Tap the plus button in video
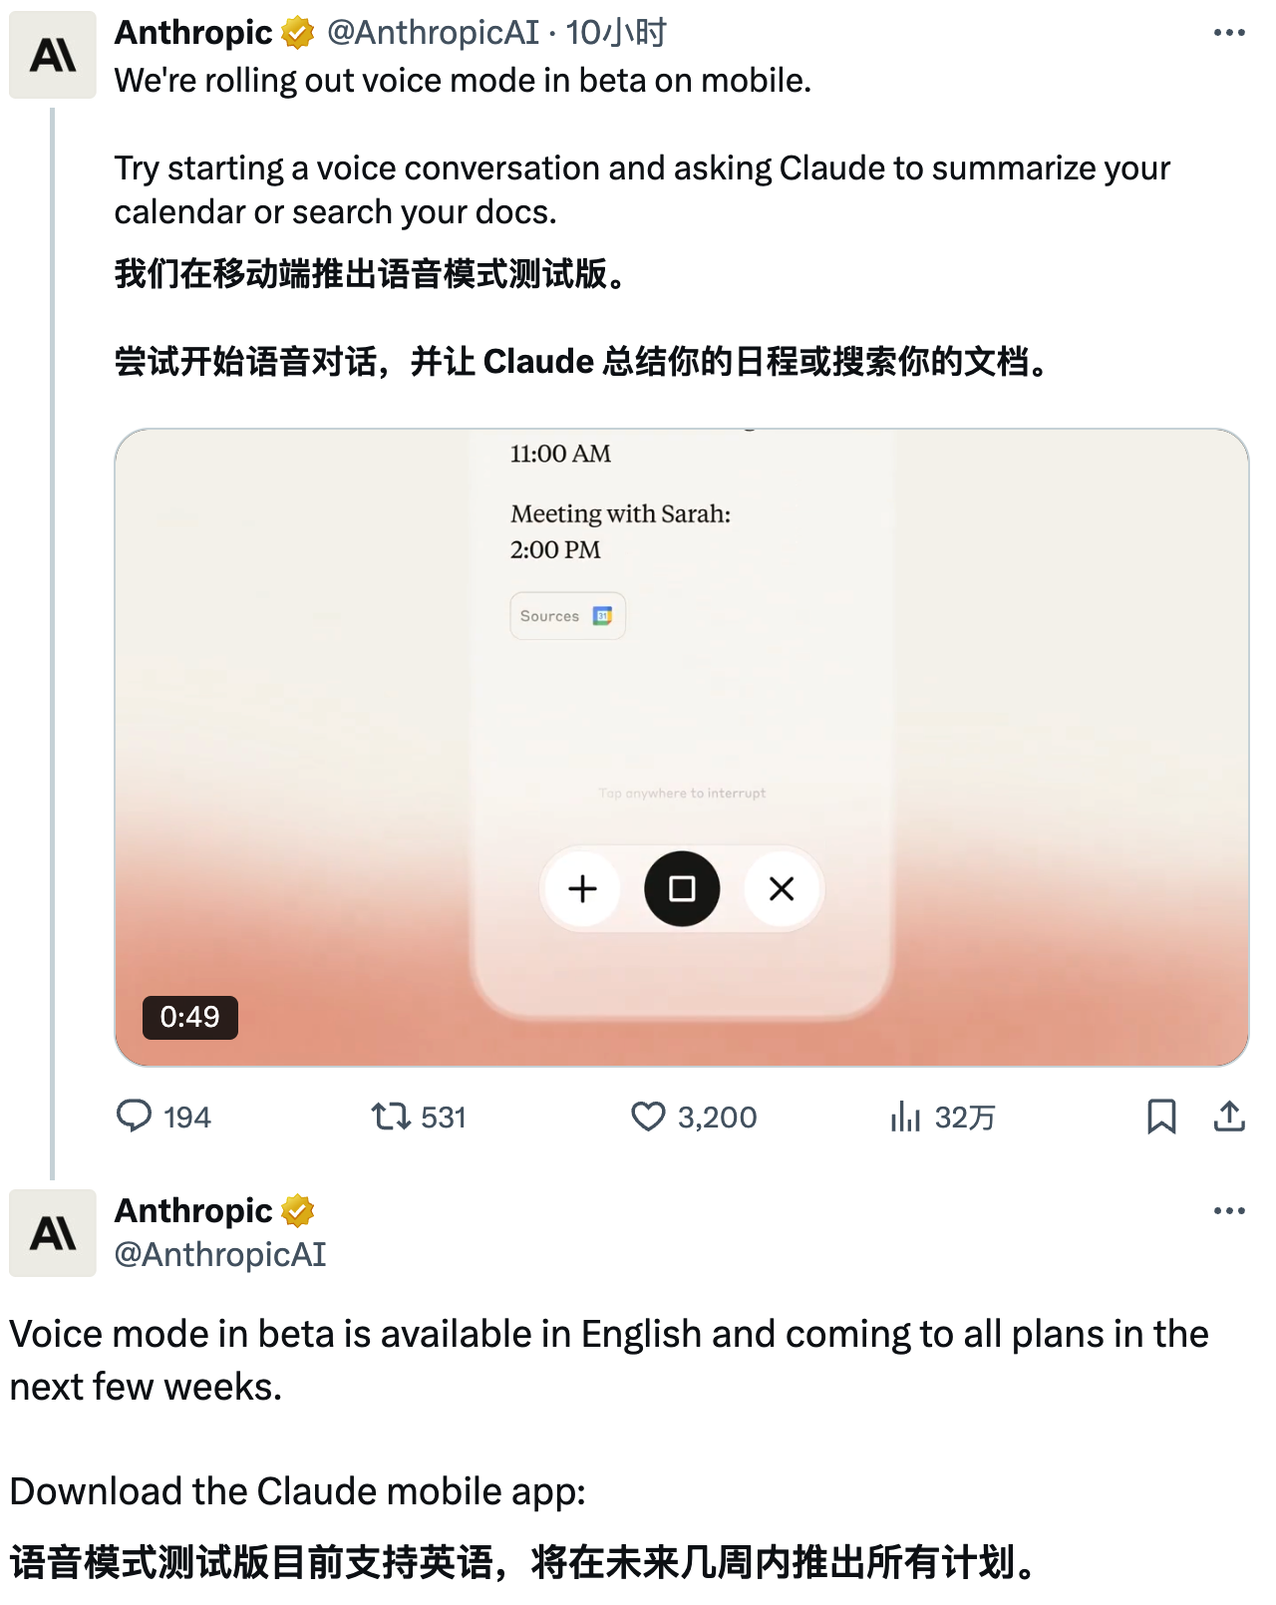The height and width of the screenshot is (1605, 1276). click(x=582, y=888)
